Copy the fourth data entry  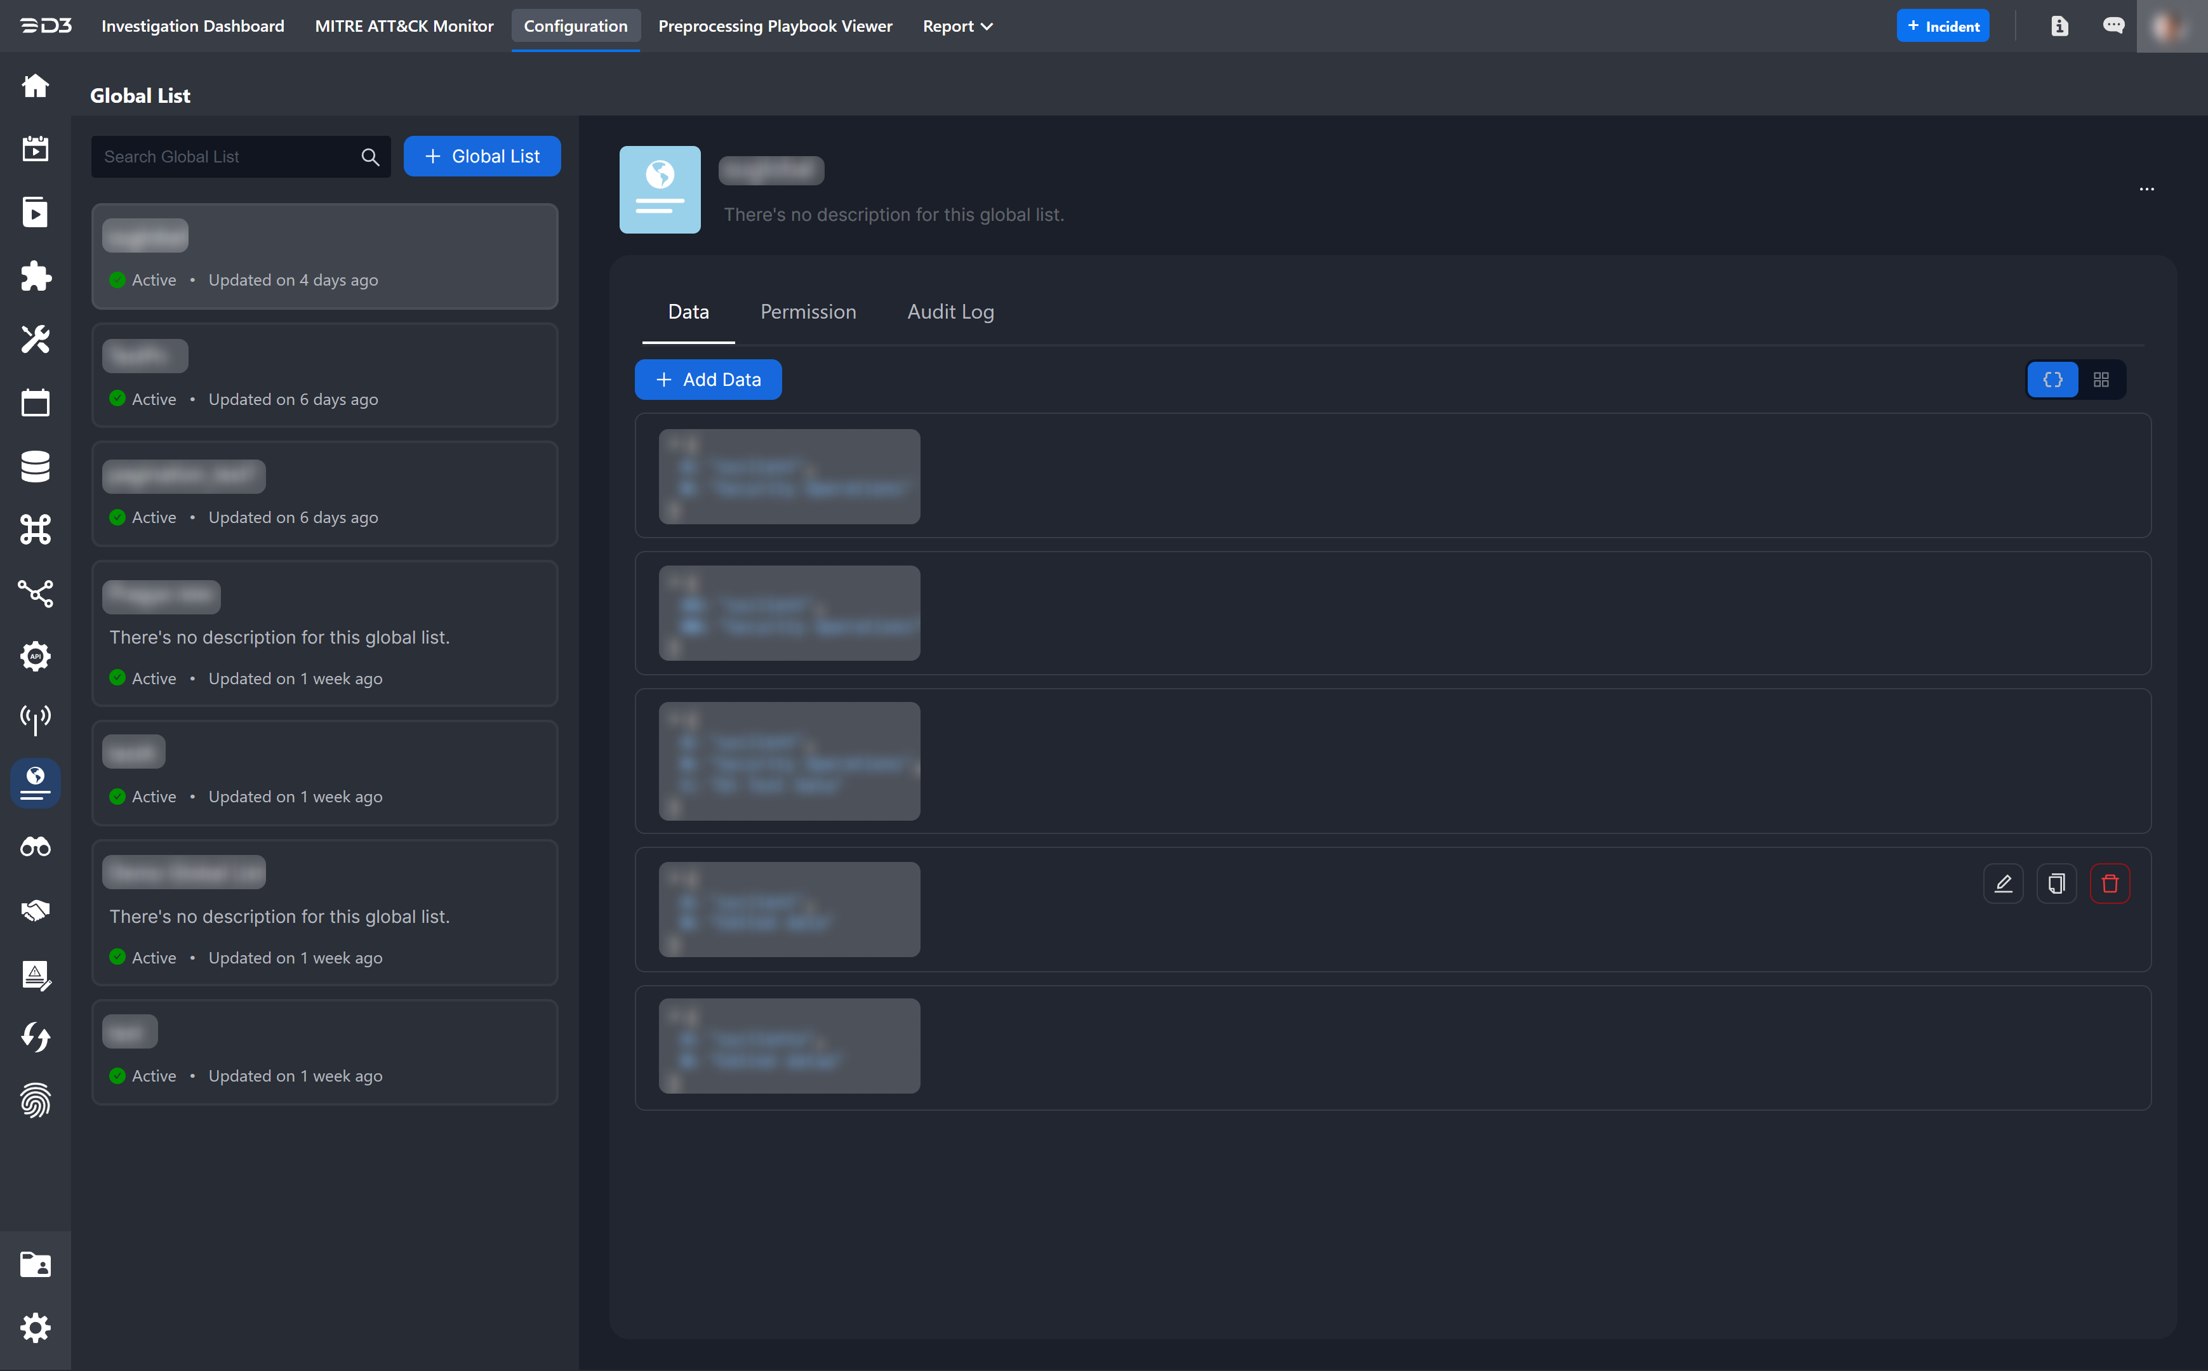pos(2056,883)
